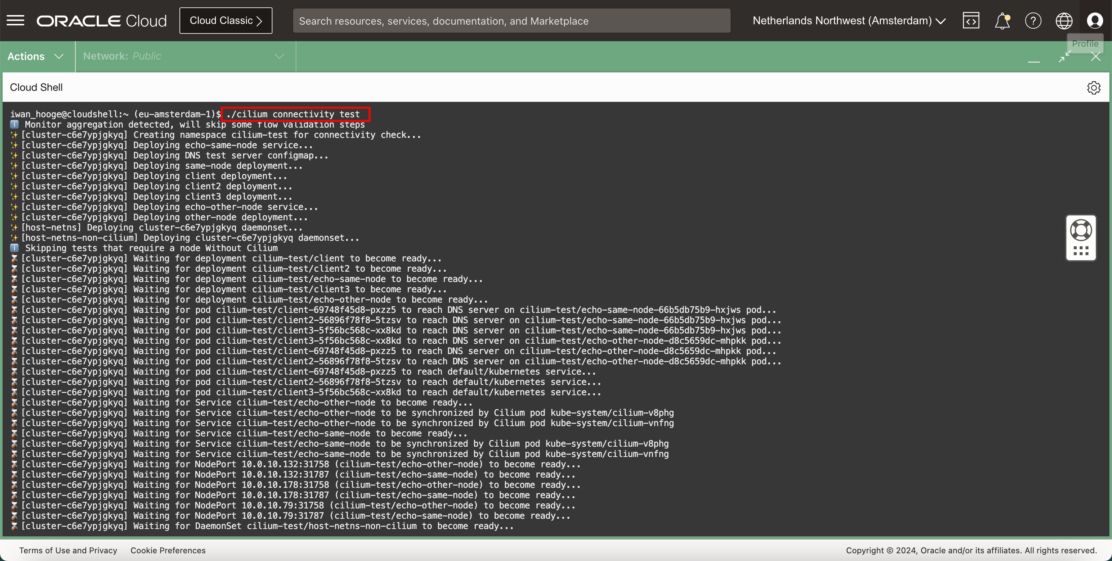Open the notifications bell
The image size is (1112, 561).
(x=1002, y=20)
